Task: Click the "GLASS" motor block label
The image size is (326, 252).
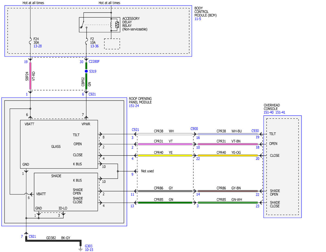Action: click(56, 147)
